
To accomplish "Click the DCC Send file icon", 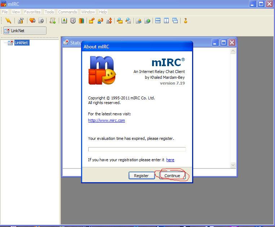I will pyautogui.click(x=92, y=21).
